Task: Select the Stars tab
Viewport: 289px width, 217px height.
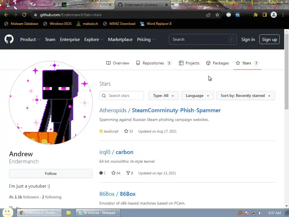Action: pyautogui.click(x=247, y=63)
